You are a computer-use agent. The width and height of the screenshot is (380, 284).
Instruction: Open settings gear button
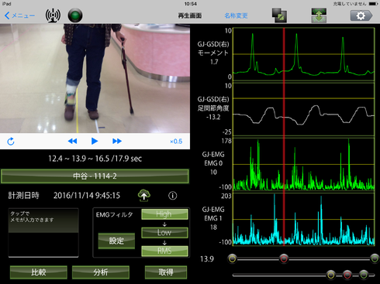[361, 15]
